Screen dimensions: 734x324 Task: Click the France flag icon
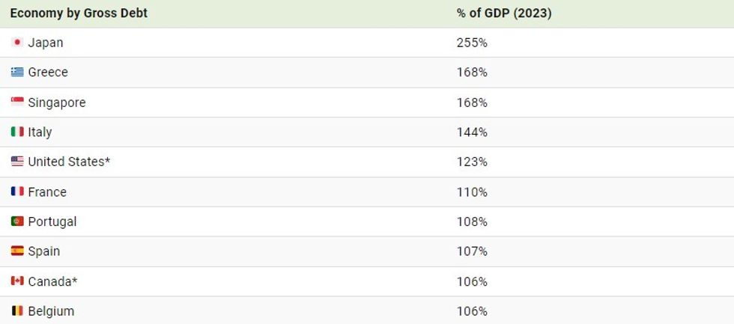(17, 192)
